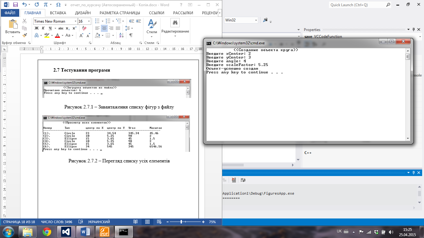Save the Word document via quick access
The image size is (424, 238).
pyautogui.click(x=16, y=5)
